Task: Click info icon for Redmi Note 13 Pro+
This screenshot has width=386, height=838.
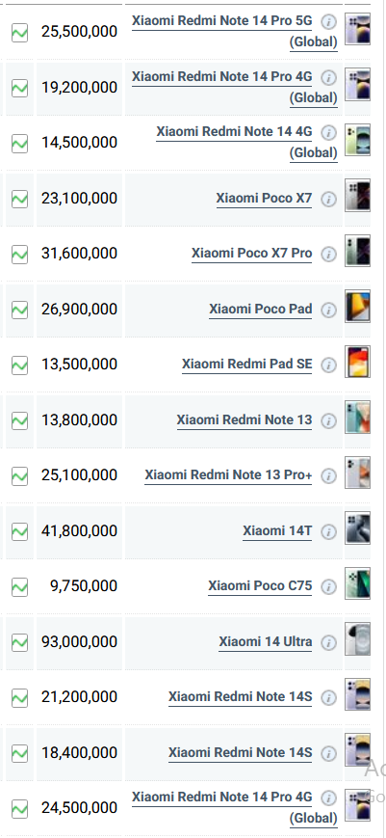Action: point(329,475)
